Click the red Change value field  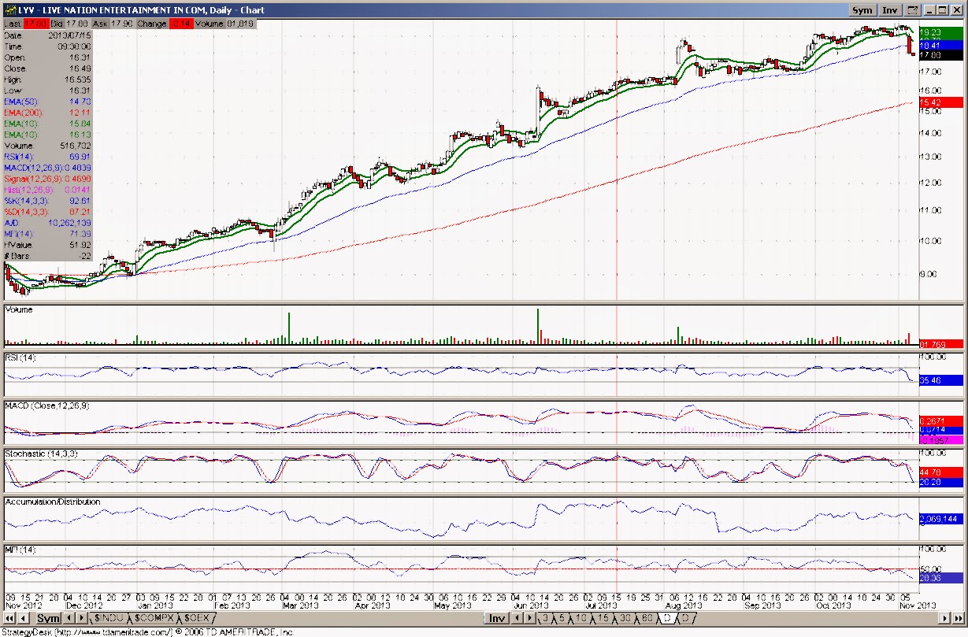(x=180, y=24)
